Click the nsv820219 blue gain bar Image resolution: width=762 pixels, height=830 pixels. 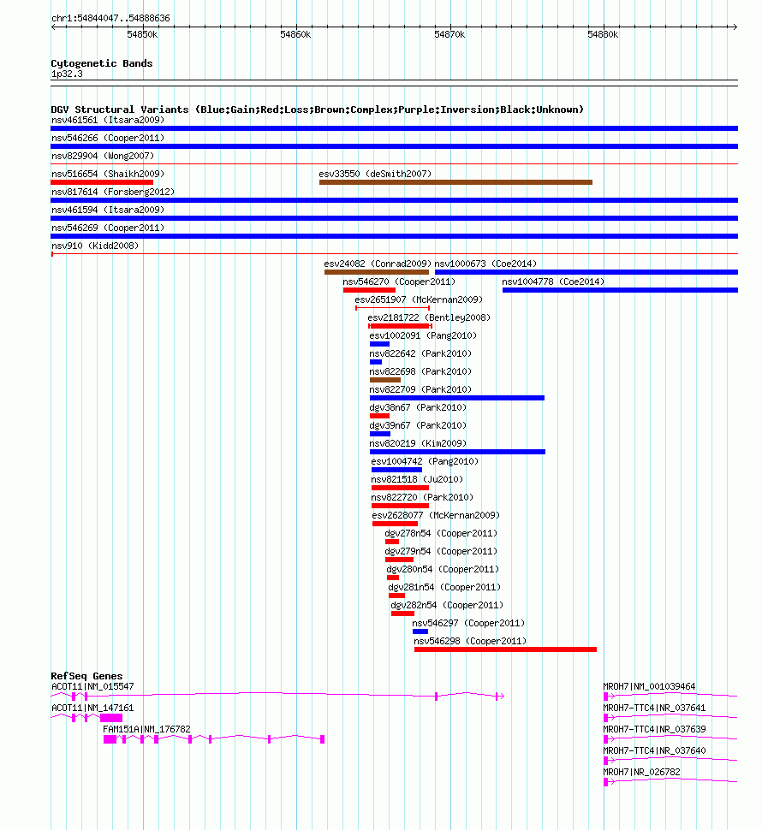457,452
